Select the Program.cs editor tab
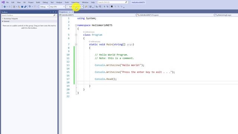Image resolution: width=238 pixels, height=134 pixels. click(64, 12)
